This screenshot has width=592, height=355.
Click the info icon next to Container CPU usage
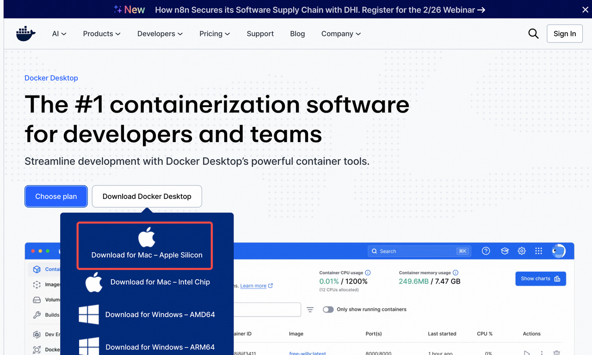(368, 273)
